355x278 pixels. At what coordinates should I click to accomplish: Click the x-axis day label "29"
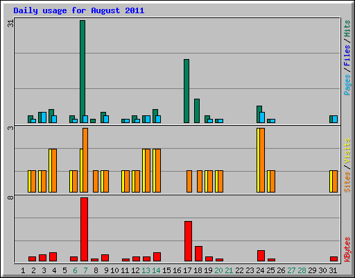coord(312,270)
